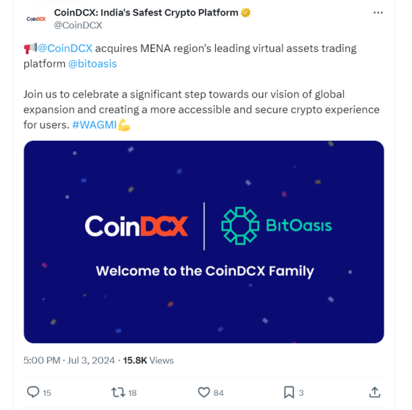Click the @CoinDCX handle under the name
The image size is (412, 410).
pyautogui.click(x=78, y=25)
